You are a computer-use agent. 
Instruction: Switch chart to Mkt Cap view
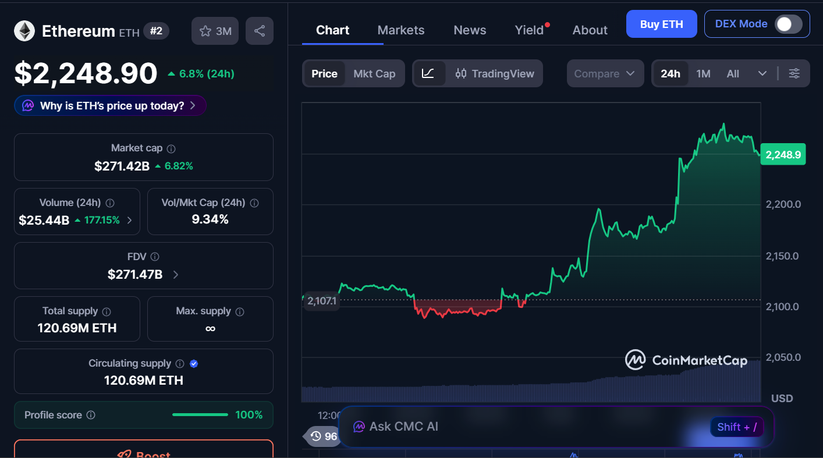pos(374,73)
